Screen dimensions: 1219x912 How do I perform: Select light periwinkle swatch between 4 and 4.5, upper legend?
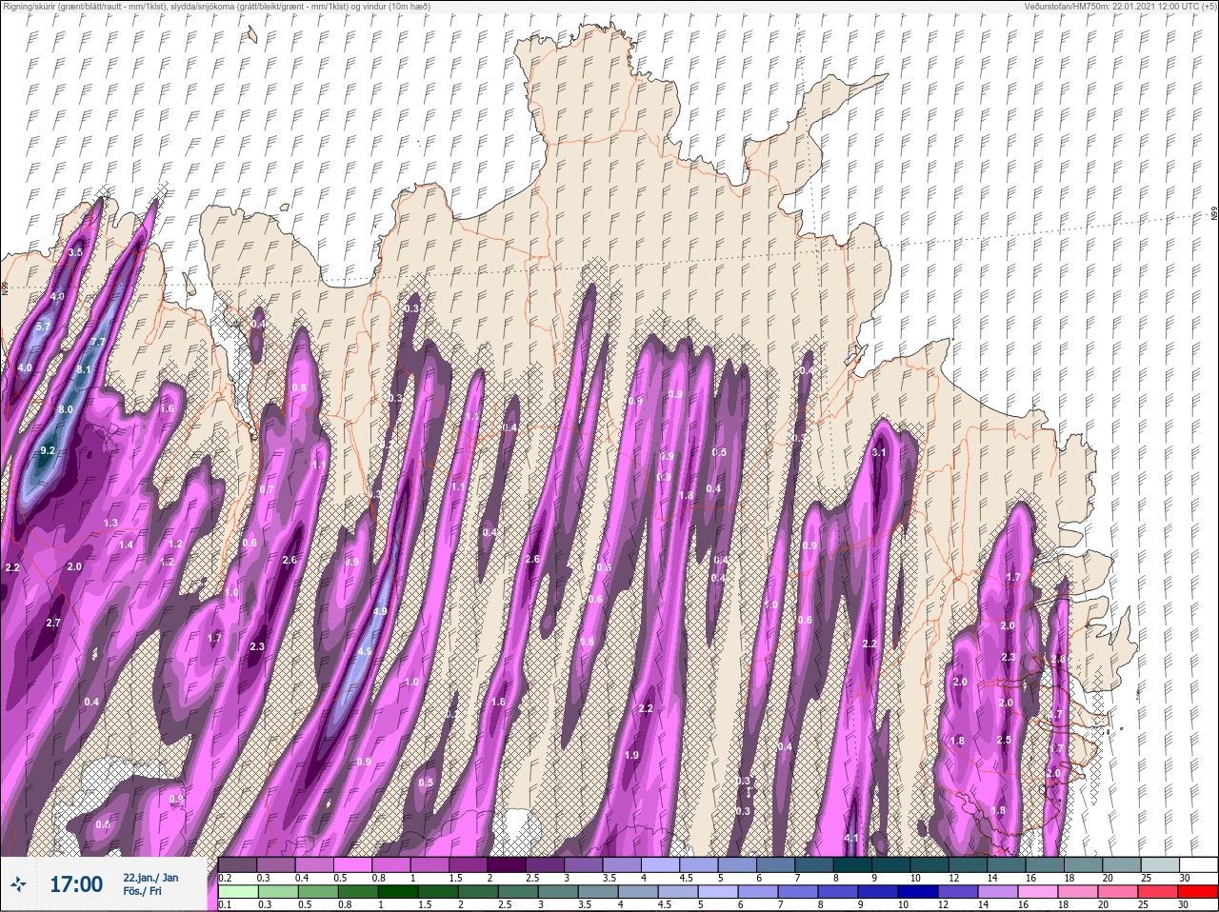660,864
